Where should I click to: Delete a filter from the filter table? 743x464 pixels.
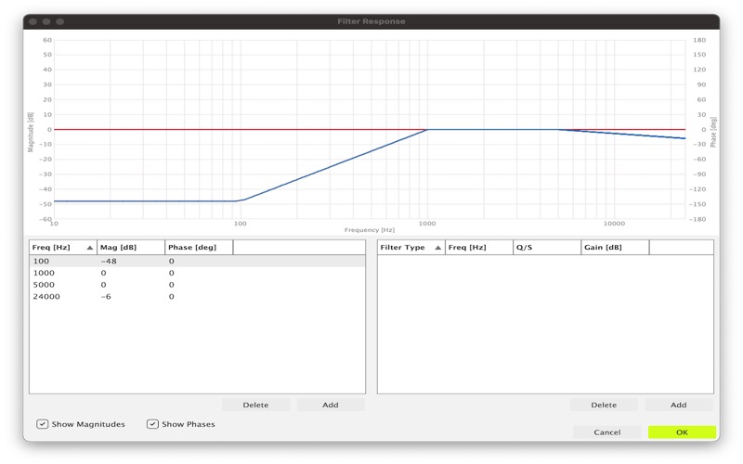point(604,405)
